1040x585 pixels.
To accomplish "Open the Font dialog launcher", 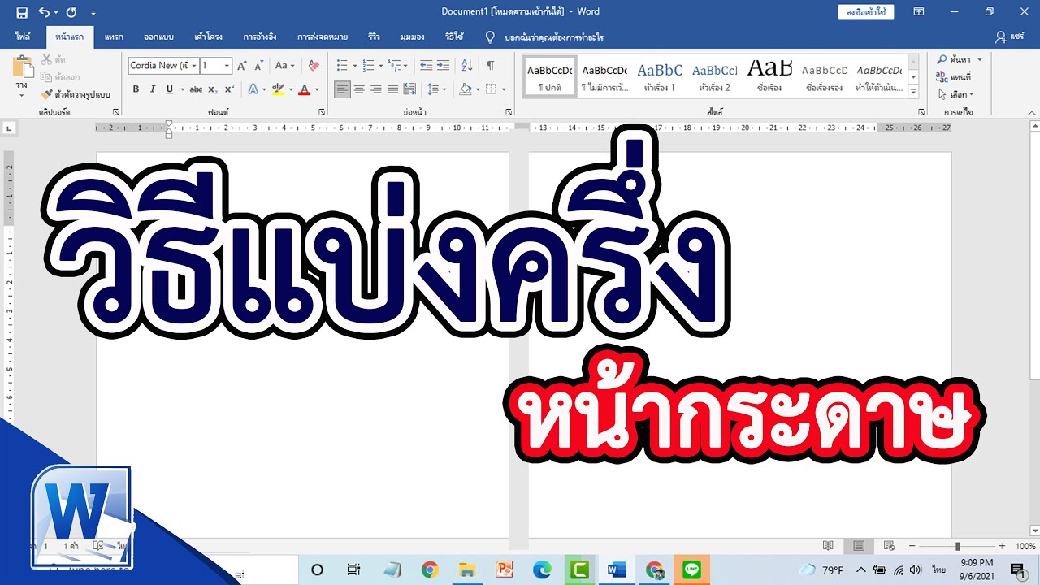I will coord(322,112).
